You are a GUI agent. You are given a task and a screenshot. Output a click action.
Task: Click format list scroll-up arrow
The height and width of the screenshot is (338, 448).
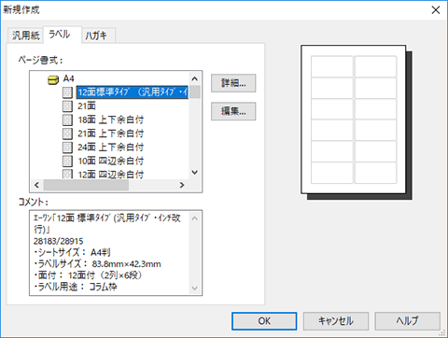(195, 78)
